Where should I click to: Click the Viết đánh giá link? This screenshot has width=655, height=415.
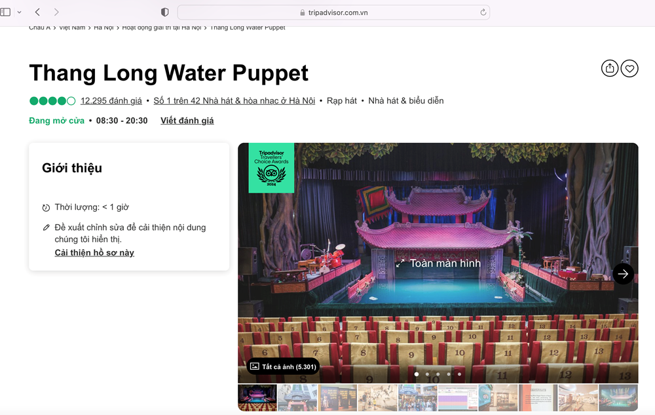point(187,121)
